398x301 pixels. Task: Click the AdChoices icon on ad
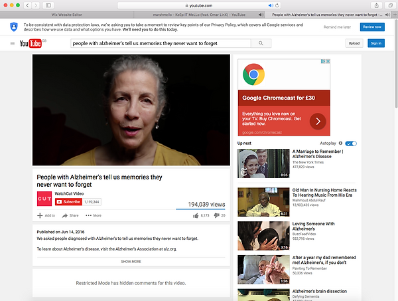pos(323,61)
